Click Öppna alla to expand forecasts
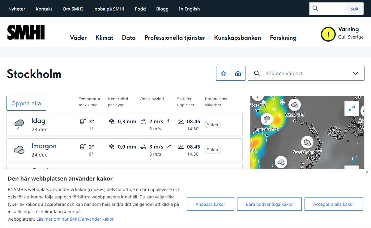The height and width of the screenshot is (228, 371). click(26, 103)
